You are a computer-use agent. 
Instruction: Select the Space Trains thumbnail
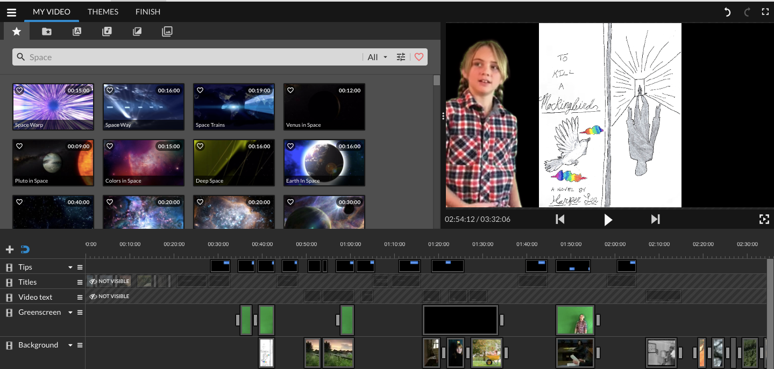point(234,107)
